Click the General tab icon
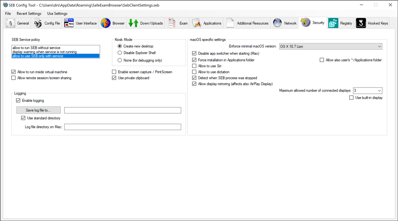This screenshot has width=398, height=221. [x=10, y=23]
